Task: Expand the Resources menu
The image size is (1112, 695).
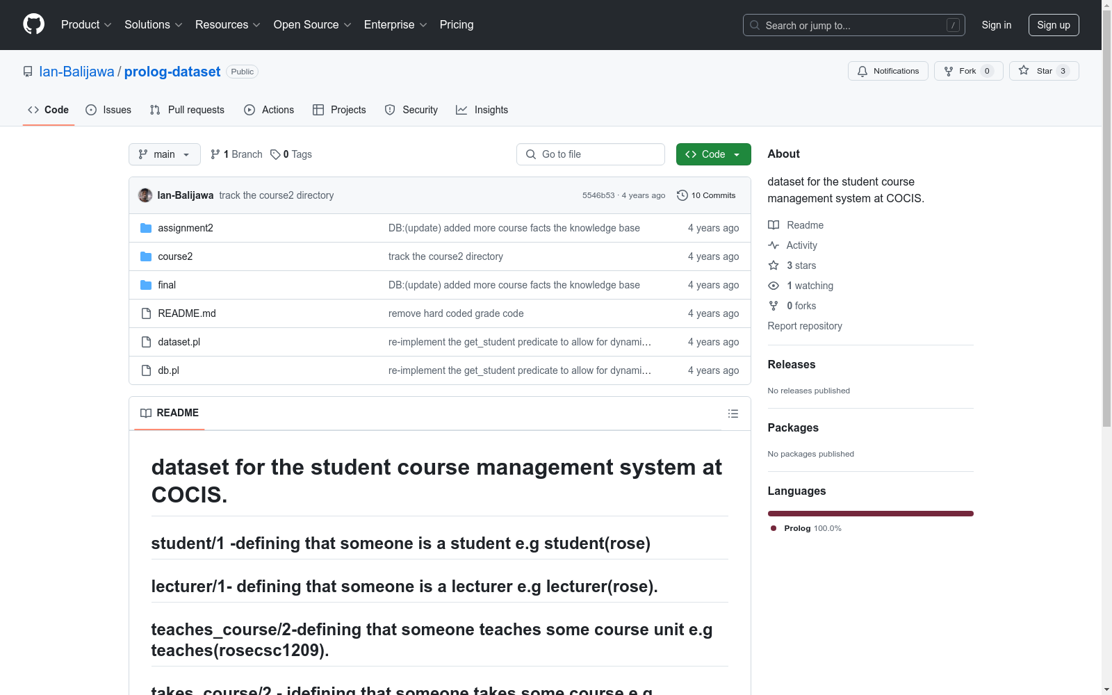Action: (x=228, y=25)
